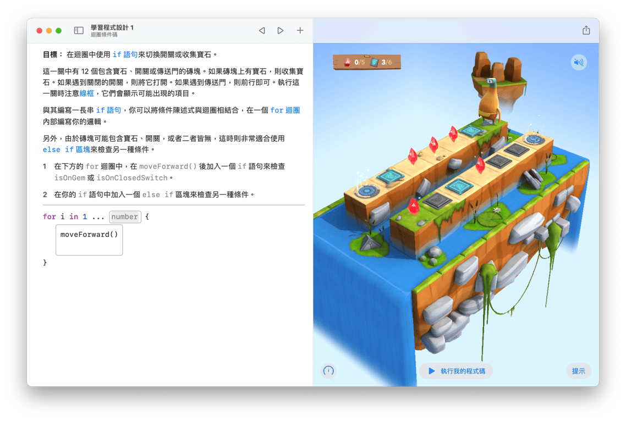This screenshot has height=422, width=626.
Task: Mute the game sound speaker icon
Action: [579, 62]
